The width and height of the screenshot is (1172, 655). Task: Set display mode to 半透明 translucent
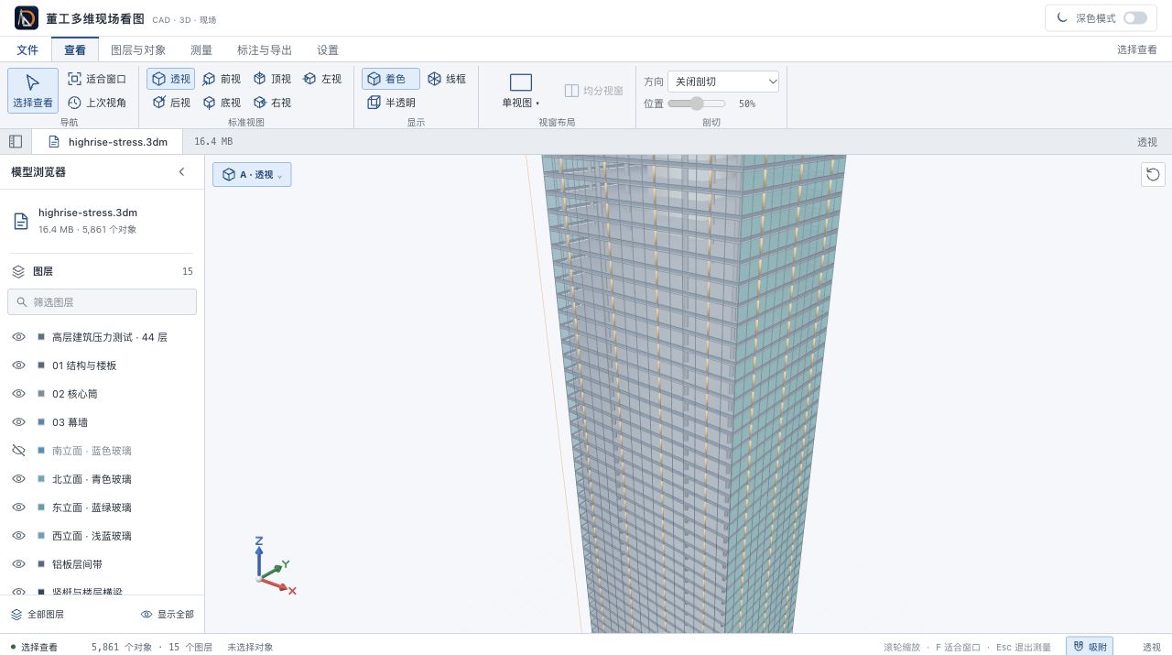coord(391,103)
